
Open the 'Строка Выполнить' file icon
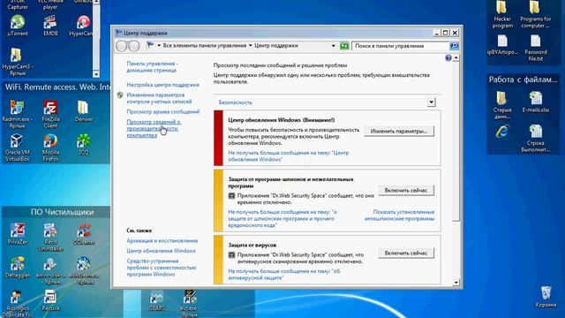tap(536, 138)
